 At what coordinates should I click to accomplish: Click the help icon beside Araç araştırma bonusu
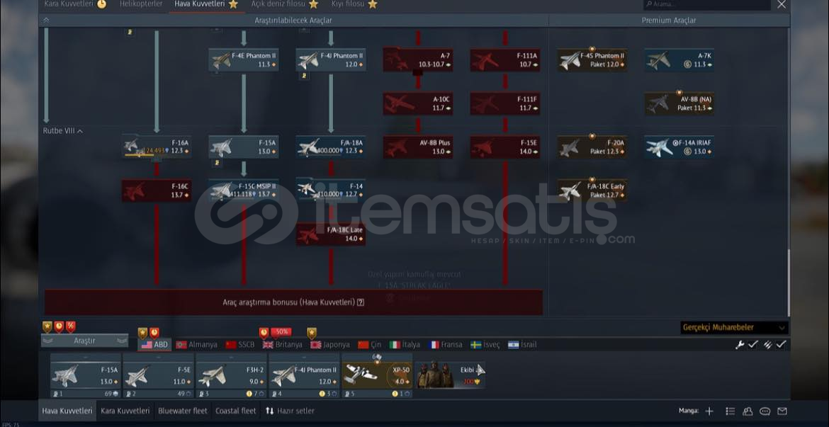(x=361, y=303)
